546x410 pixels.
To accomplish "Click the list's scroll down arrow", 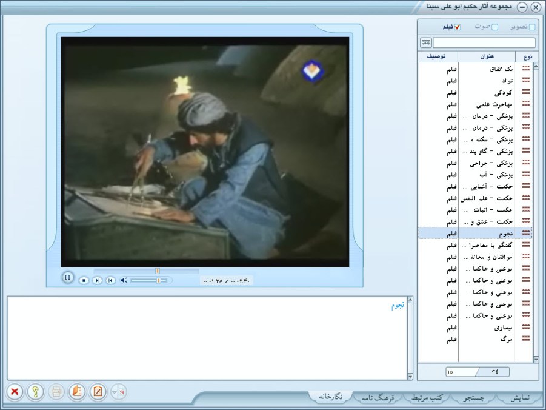I will pos(536,359).
